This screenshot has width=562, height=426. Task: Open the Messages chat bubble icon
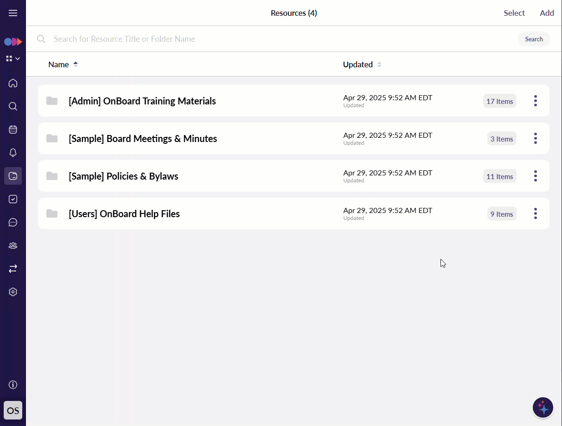click(13, 222)
